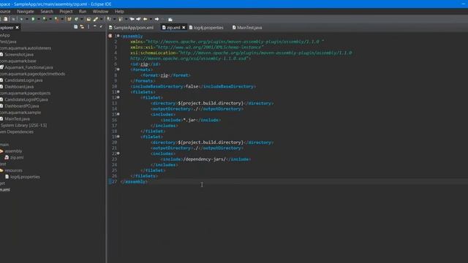Collapse the includes fold marker on line 15

point(118,114)
